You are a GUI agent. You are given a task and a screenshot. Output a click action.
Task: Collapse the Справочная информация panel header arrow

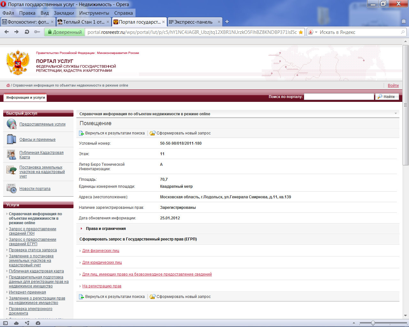(396, 114)
